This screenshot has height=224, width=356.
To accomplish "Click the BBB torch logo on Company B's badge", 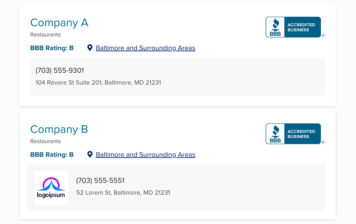I will [275, 134].
